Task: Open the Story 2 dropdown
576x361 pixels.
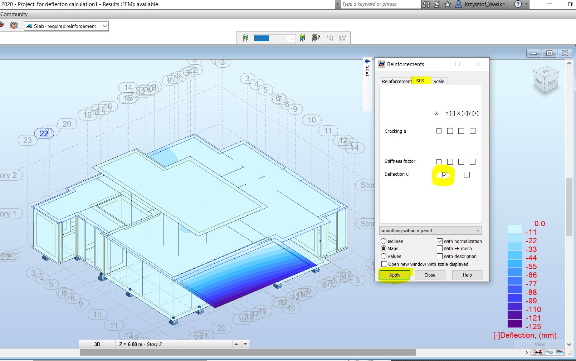Action: point(292,38)
